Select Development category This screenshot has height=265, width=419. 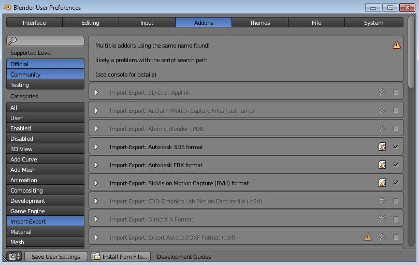[x=45, y=201]
